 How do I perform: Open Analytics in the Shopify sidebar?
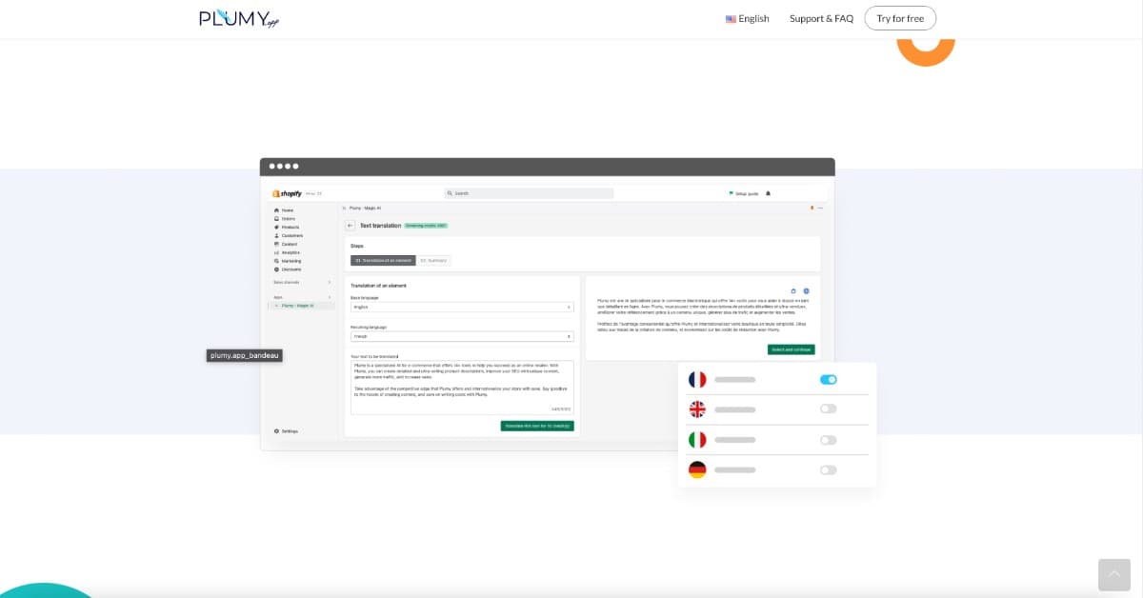click(x=287, y=252)
